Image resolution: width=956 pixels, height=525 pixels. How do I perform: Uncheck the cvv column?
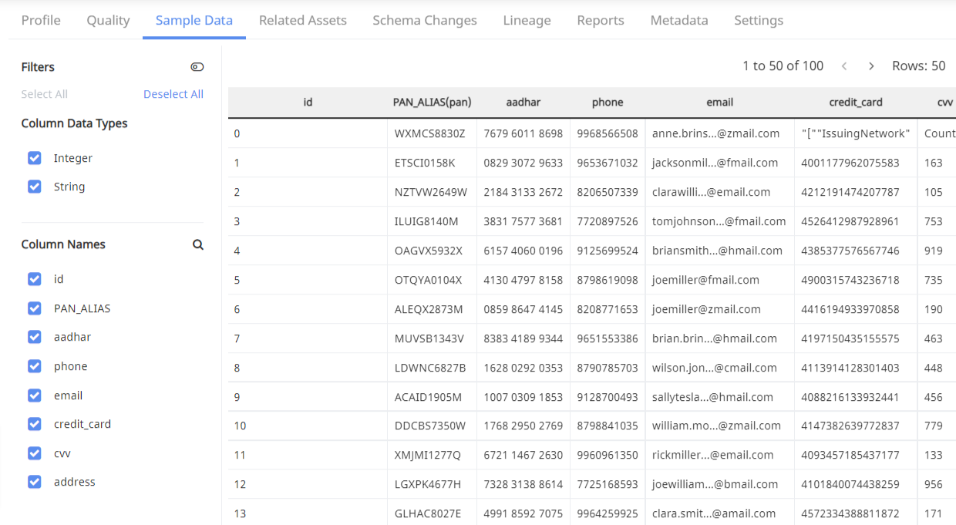(x=34, y=453)
